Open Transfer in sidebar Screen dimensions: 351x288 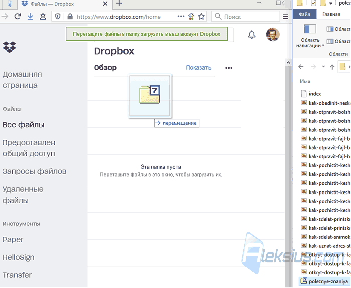tap(17, 275)
